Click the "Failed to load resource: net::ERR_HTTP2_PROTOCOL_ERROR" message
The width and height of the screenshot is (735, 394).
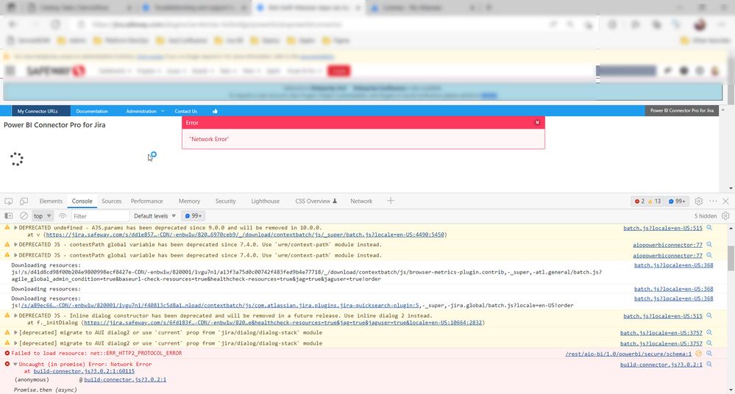point(96,354)
